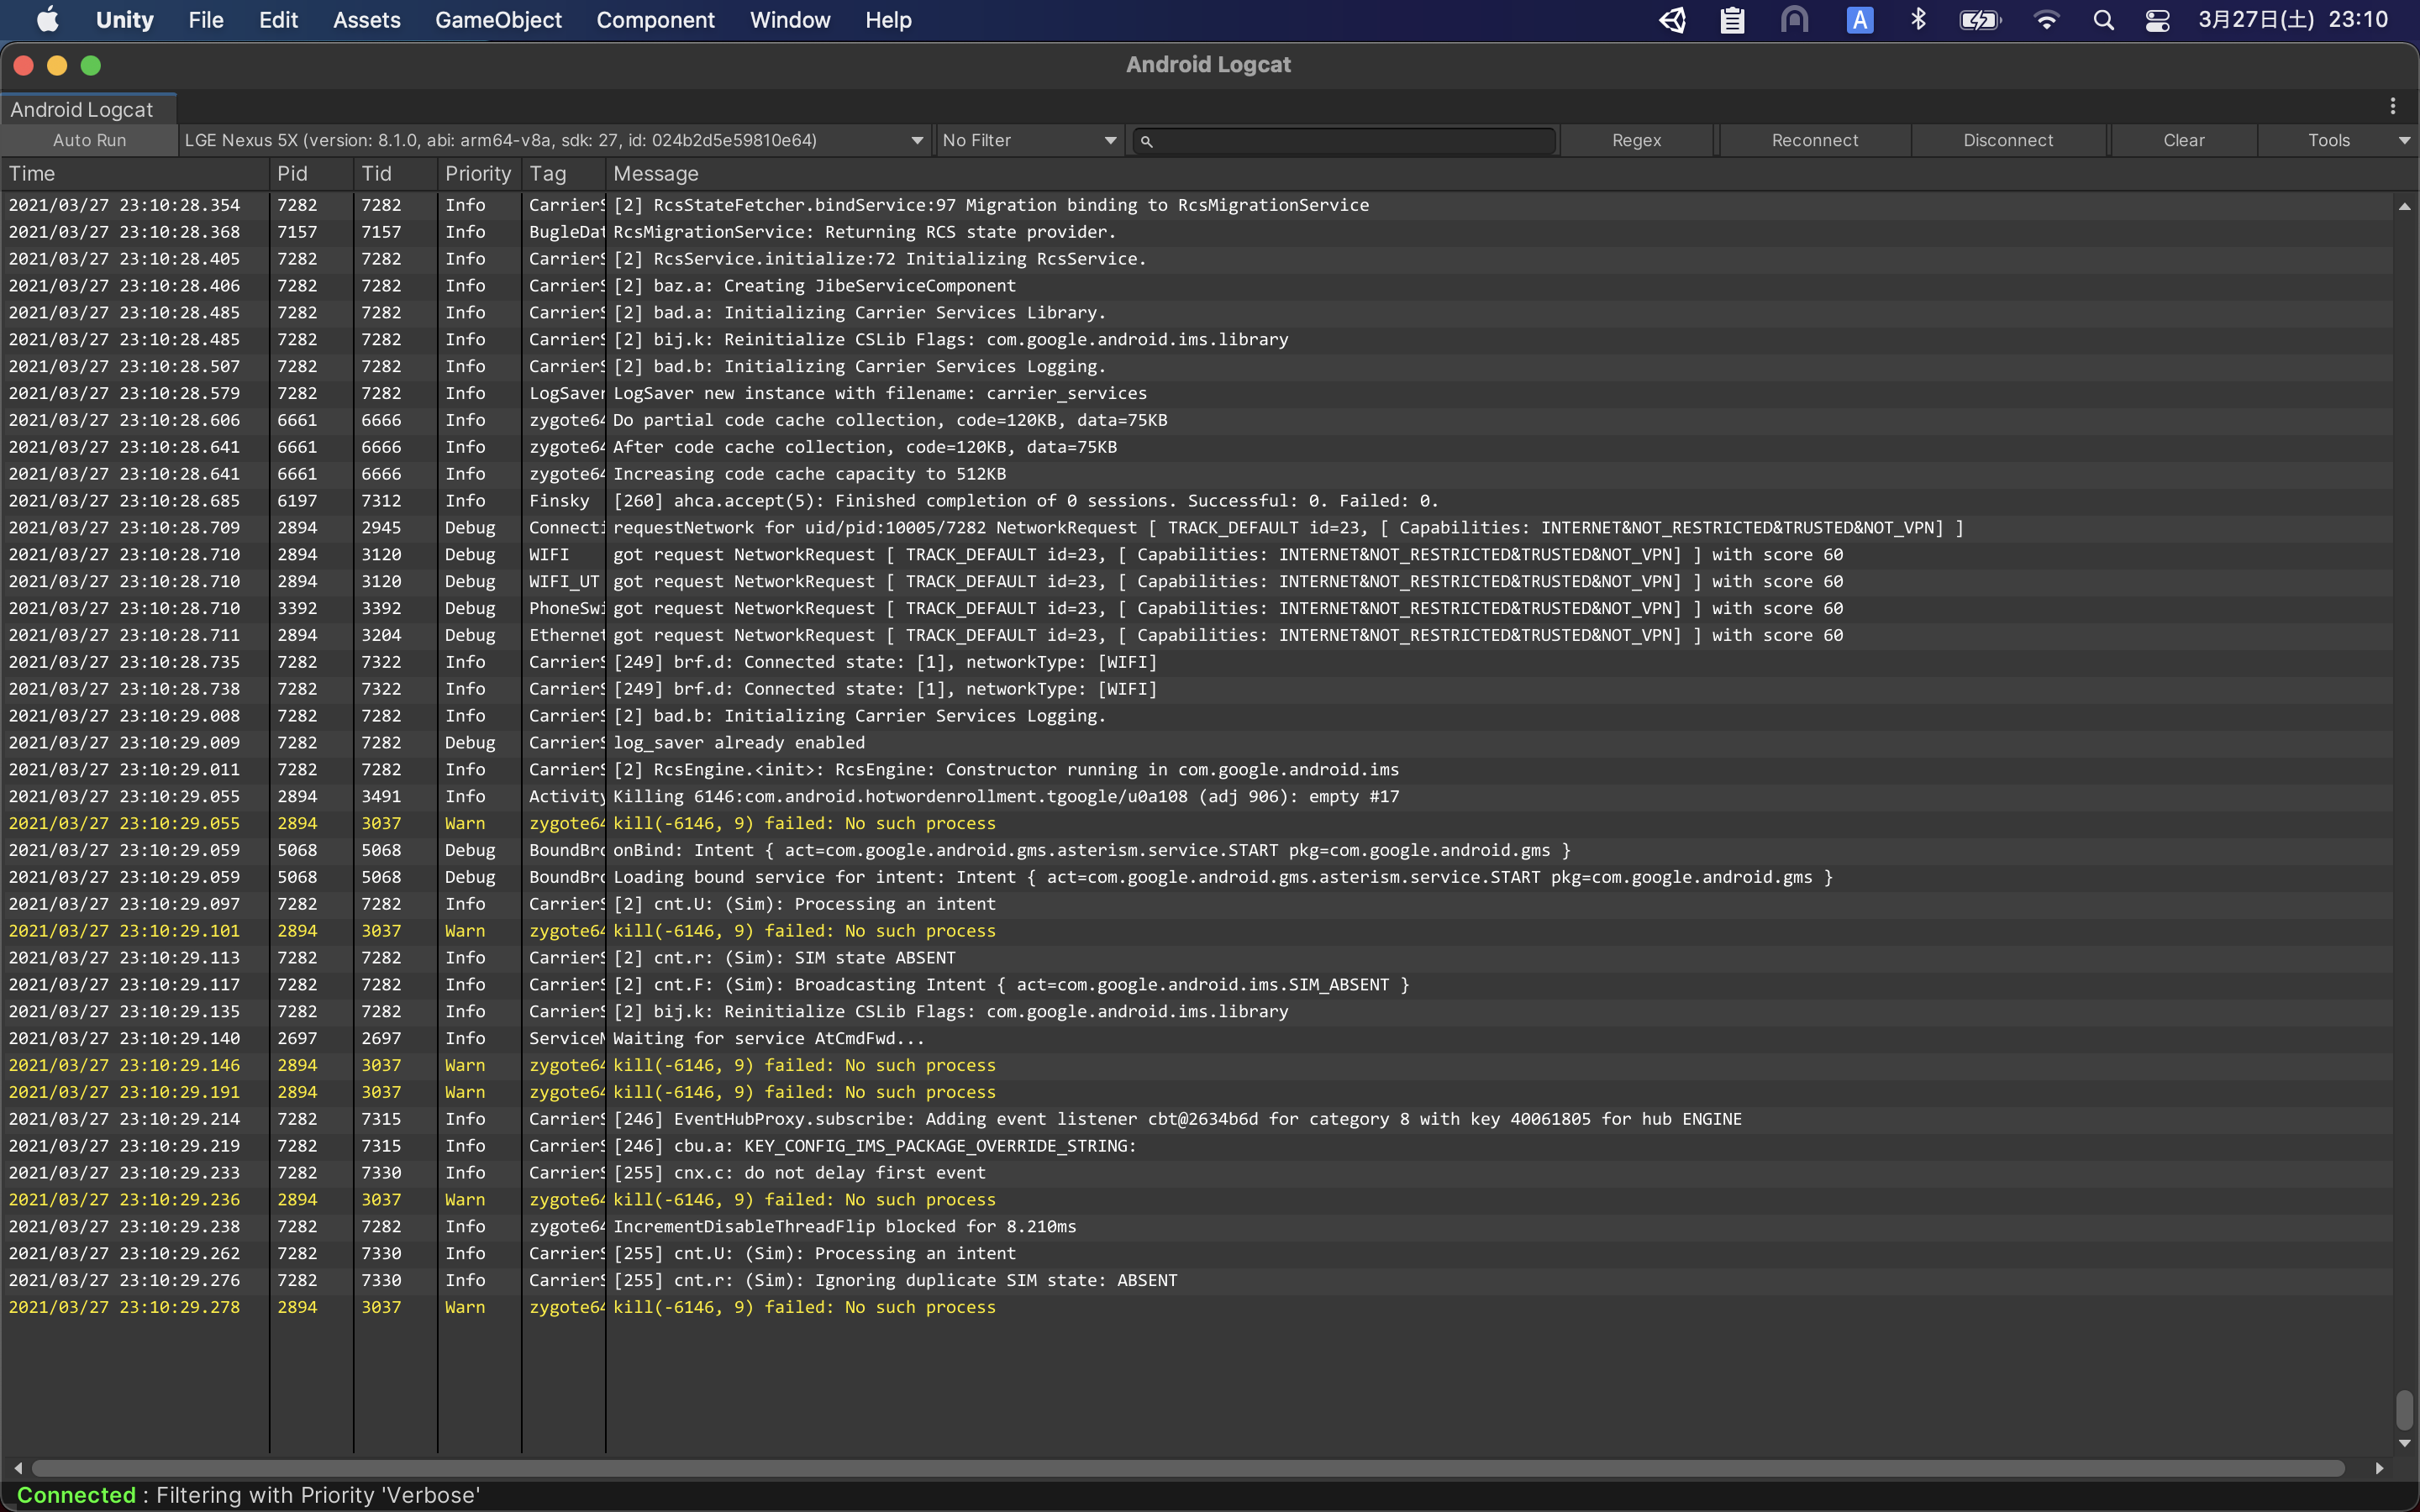Image resolution: width=2420 pixels, height=1512 pixels.
Task: Open the Logcat three-dot options menu
Action: point(2395,106)
